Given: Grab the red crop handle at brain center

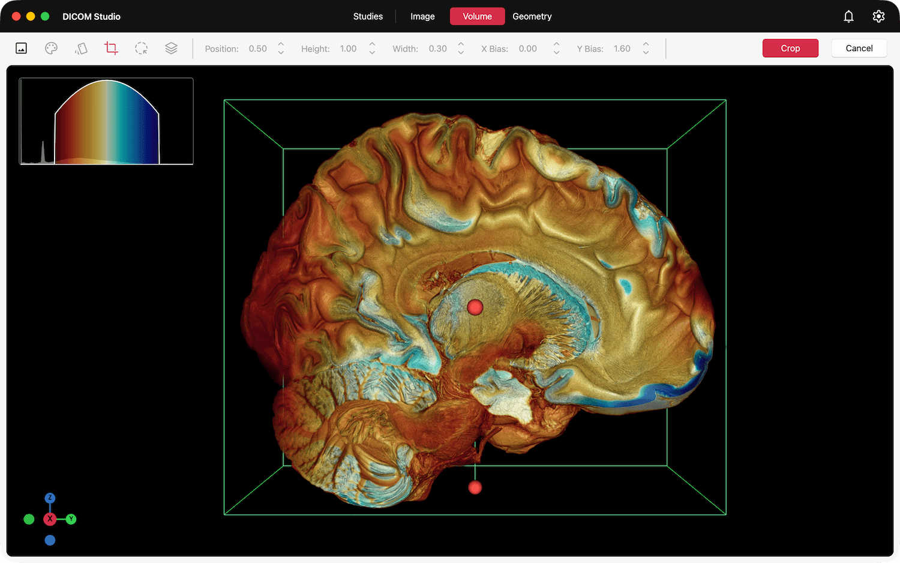Looking at the screenshot, I should (475, 307).
